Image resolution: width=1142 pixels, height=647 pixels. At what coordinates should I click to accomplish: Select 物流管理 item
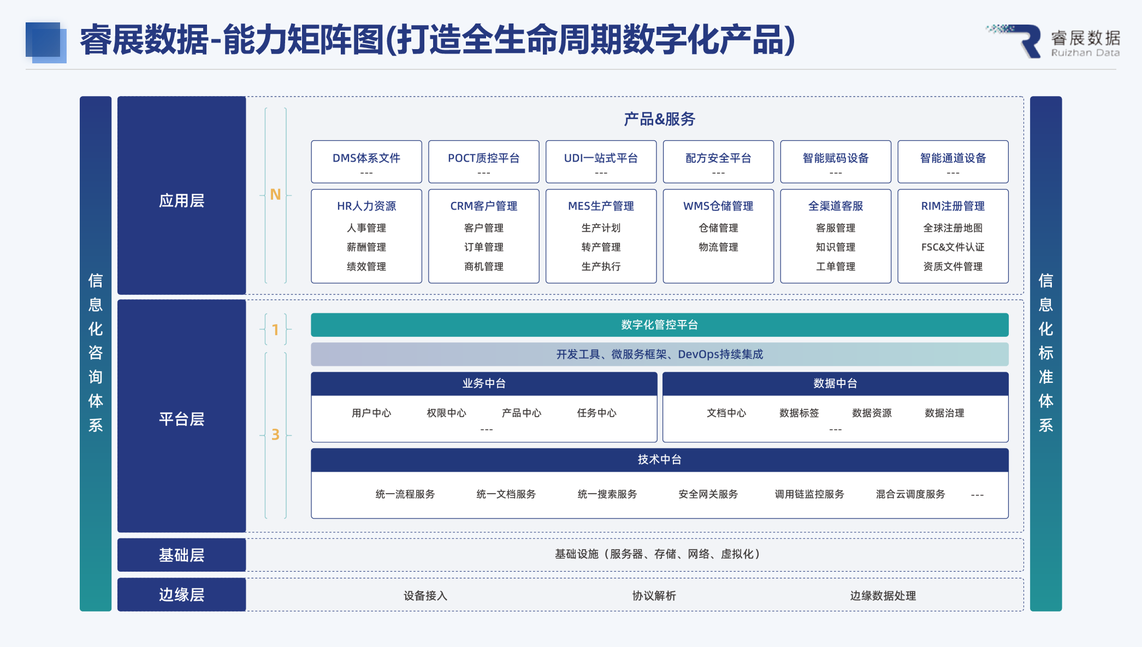(718, 247)
